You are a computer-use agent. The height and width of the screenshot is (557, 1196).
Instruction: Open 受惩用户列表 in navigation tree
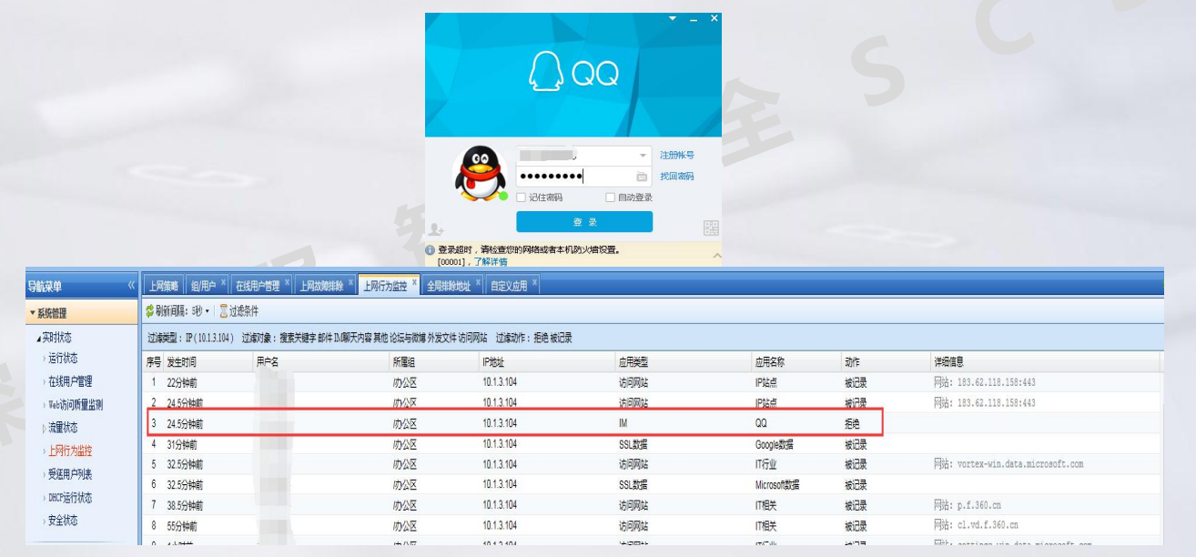(x=70, y=474)
